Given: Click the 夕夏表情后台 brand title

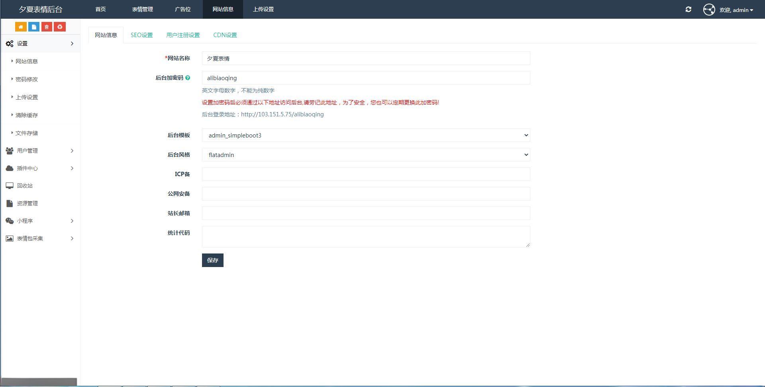Looking at the screenshot, I should [41, 9].
